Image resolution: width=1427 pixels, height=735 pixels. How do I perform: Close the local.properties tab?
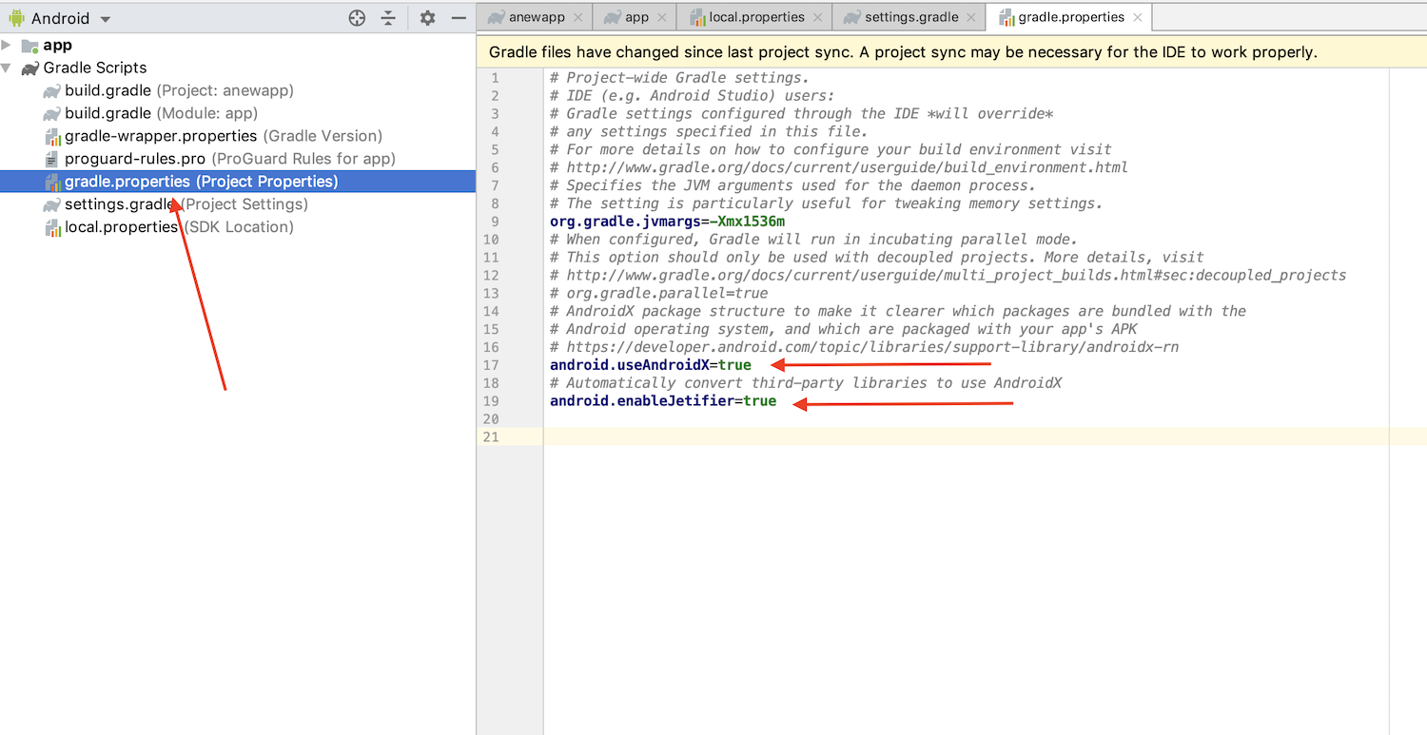click(x=817, y=17)
